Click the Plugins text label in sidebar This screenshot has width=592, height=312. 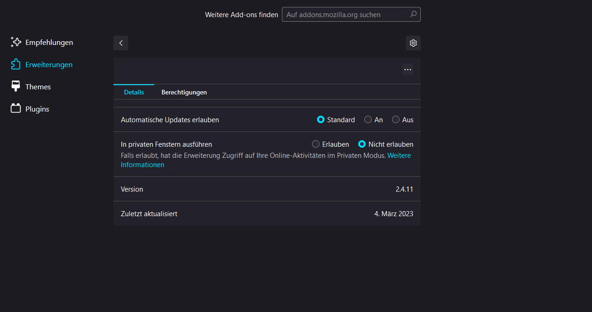pyautogui.click(x=37, y=109)
